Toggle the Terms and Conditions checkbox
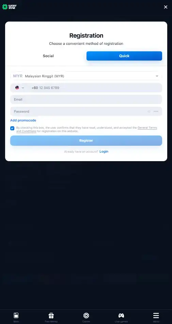172x324 pixels. coord(12,128)
